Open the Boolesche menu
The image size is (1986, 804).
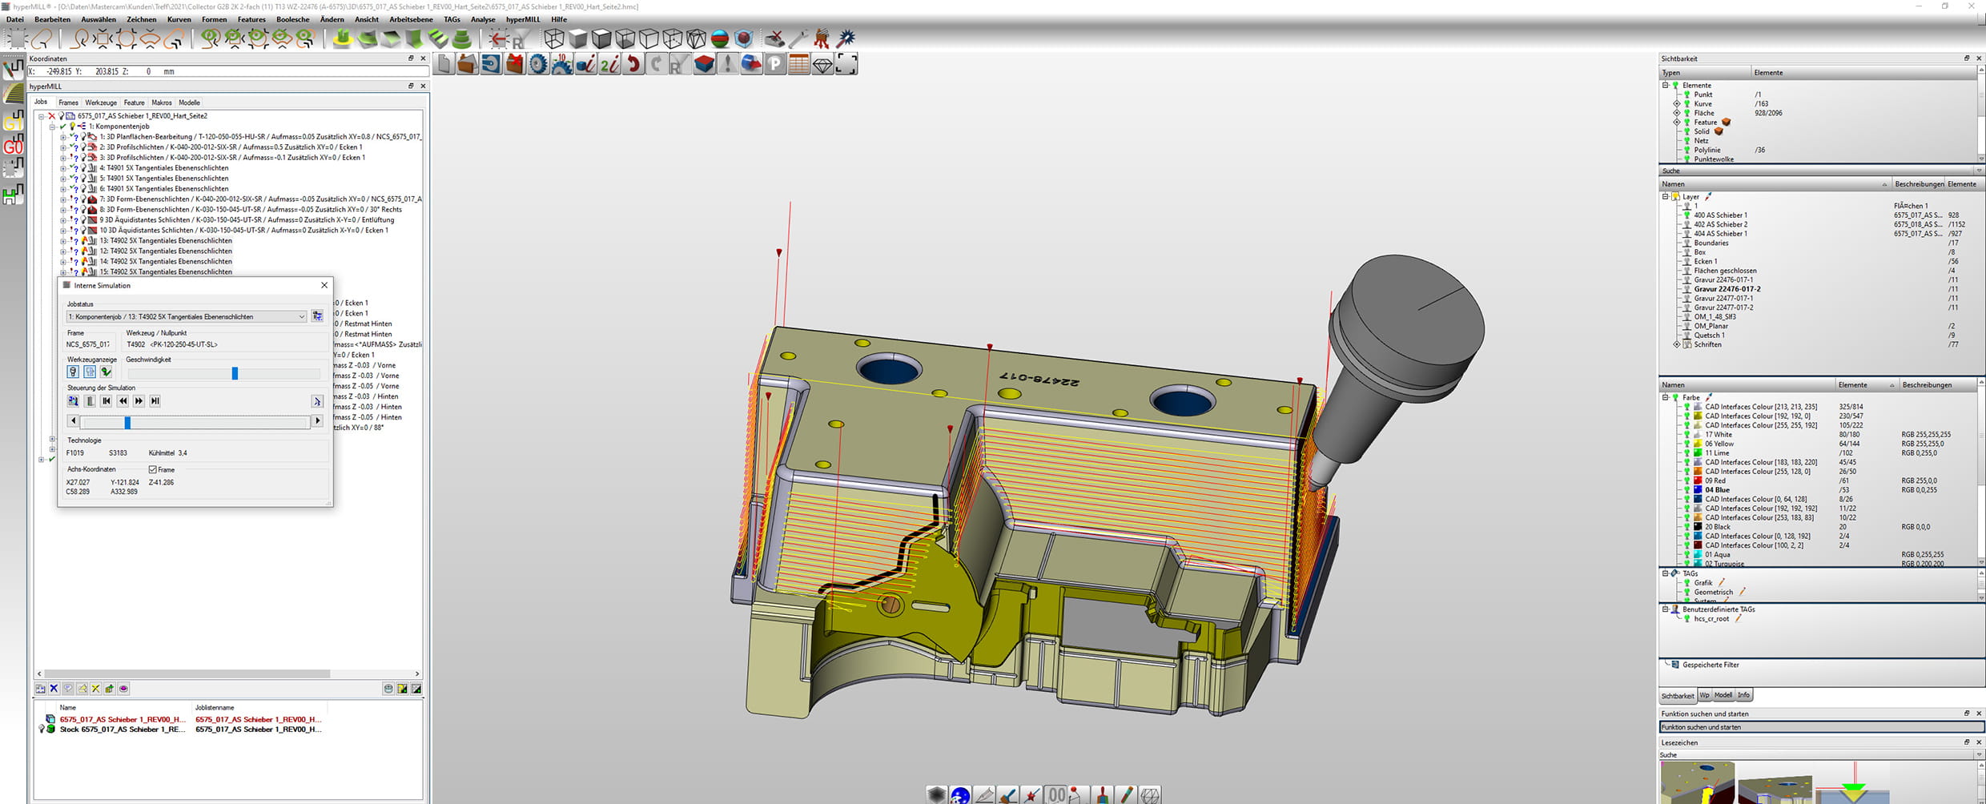[292, 19]
